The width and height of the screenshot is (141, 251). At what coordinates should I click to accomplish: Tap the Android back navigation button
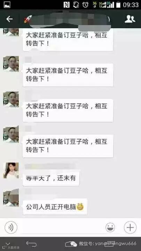(31, 244)
